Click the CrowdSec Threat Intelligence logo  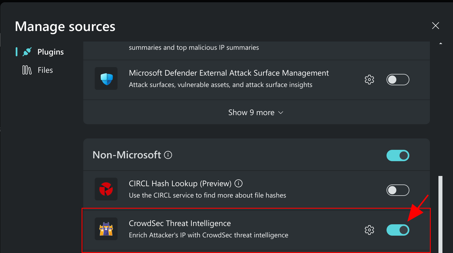pyautogui.click(x=106, y=229)
